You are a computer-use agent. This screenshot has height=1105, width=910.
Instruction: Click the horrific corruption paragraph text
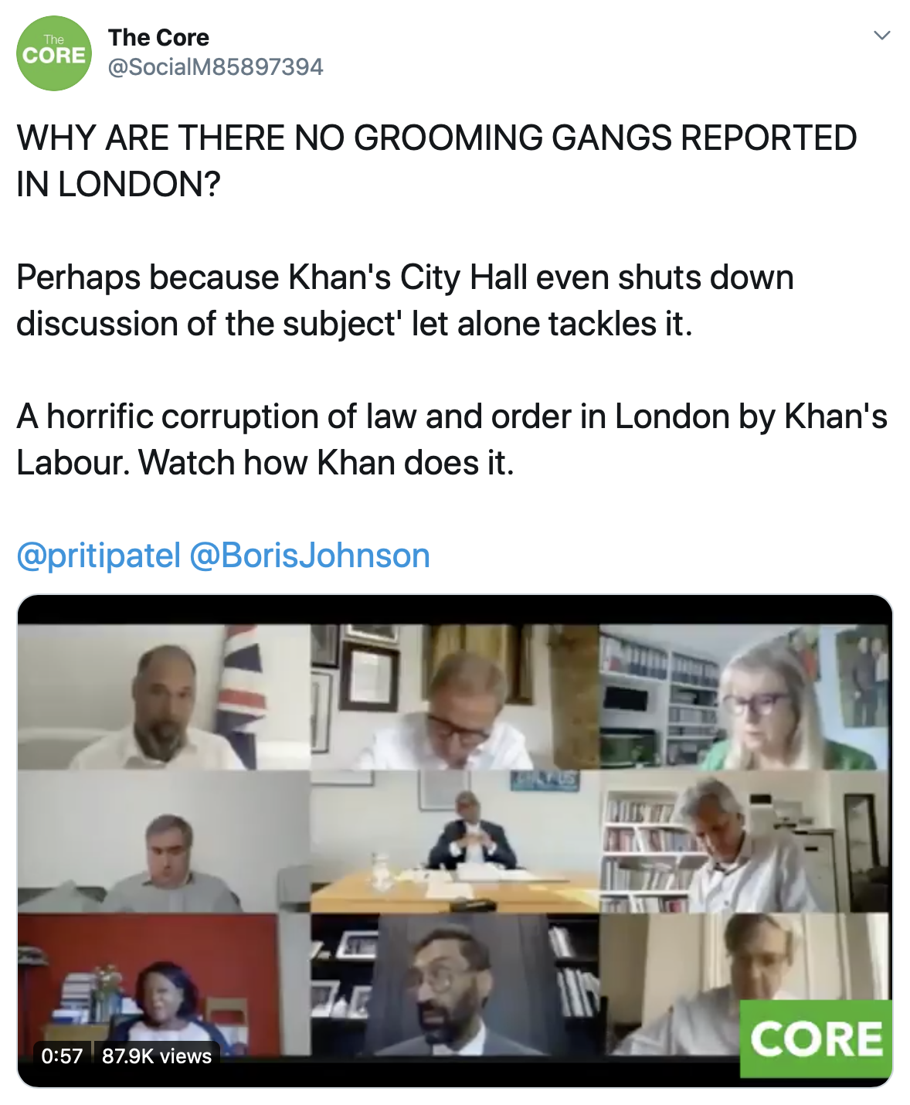pos(452,440)
